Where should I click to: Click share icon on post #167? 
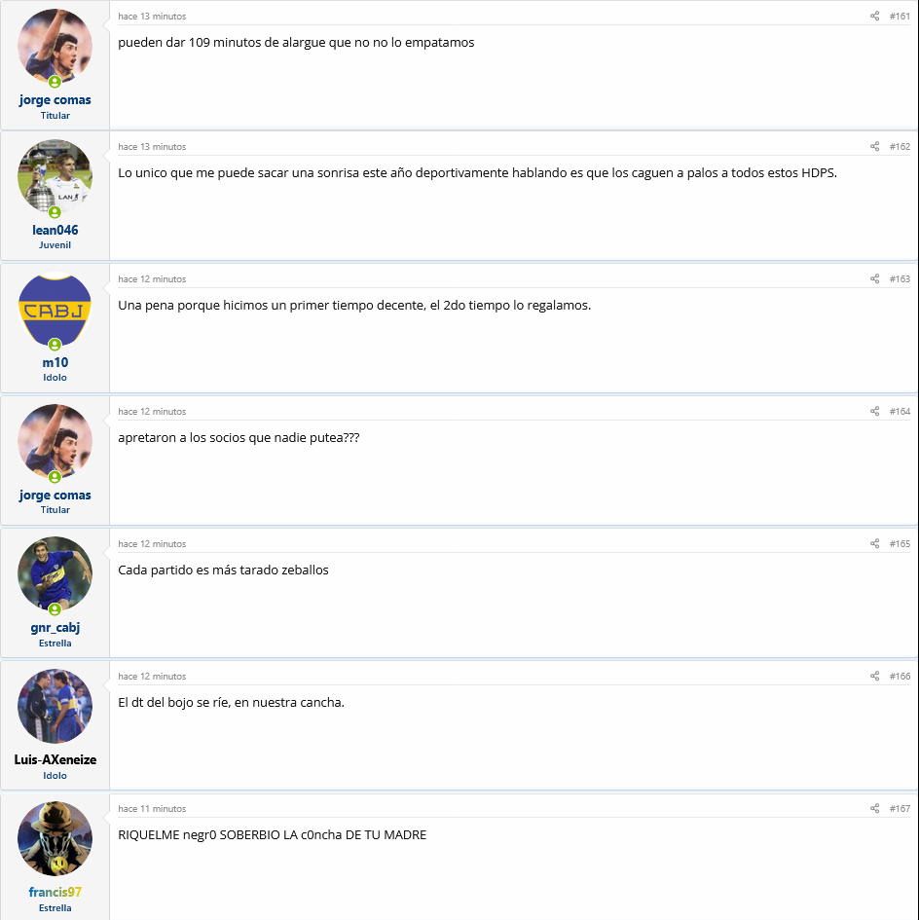tap(874, 808)
